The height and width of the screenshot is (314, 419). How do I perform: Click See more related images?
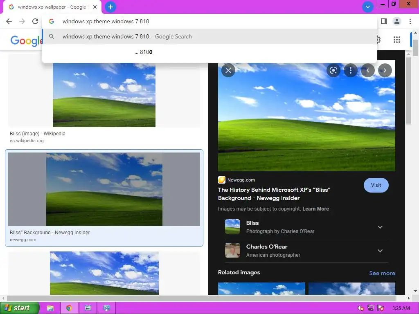(382, 273)
